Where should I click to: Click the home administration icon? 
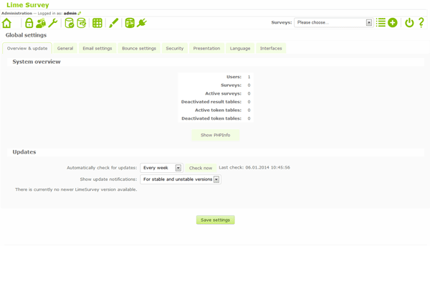7,23
